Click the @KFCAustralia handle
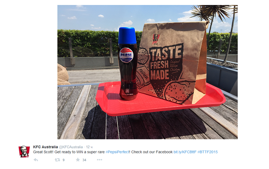 [71, 147]
